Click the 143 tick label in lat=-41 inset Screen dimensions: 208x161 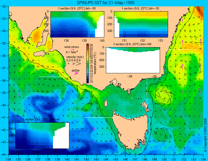(37, 152)
